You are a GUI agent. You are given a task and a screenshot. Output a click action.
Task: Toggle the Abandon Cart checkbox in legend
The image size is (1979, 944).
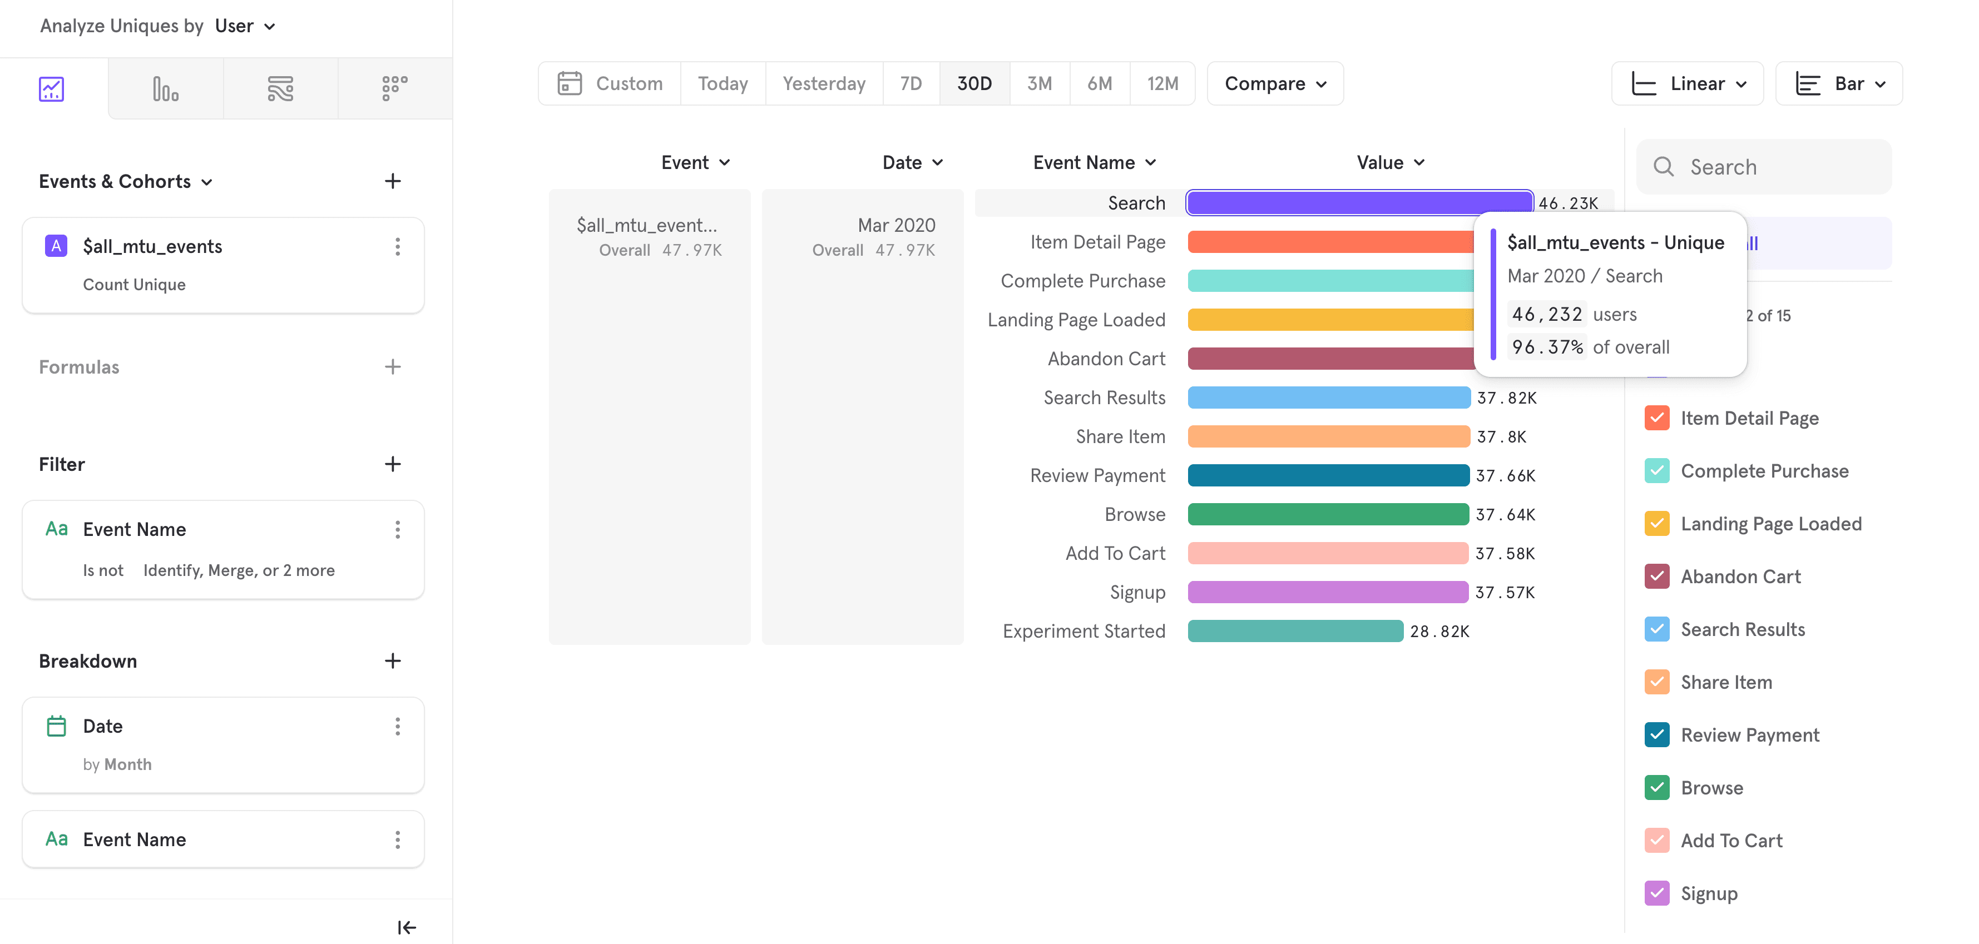[1659, 575]
